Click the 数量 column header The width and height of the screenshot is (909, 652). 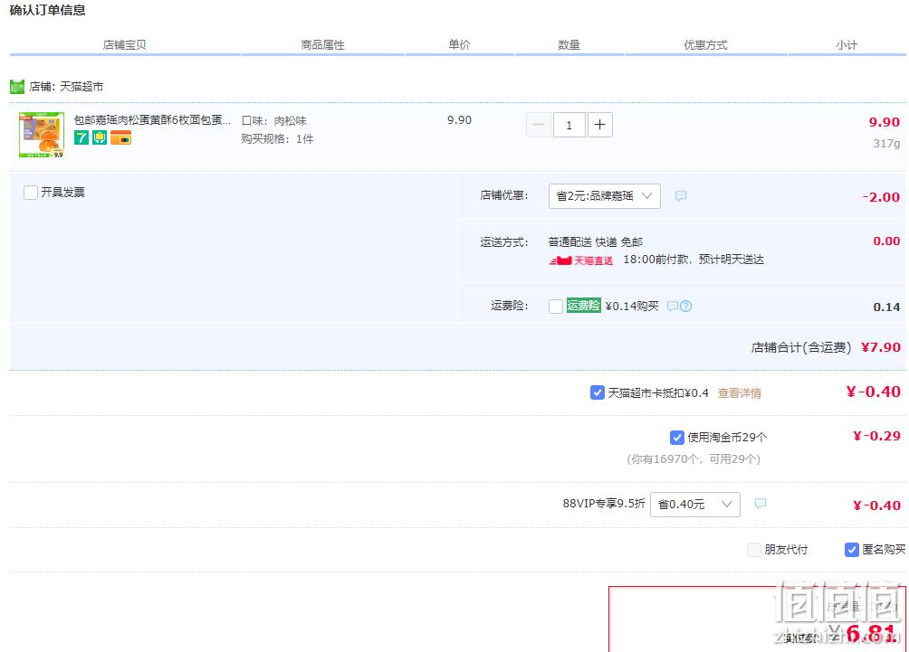pyautogui.click(x=569, y=45)
